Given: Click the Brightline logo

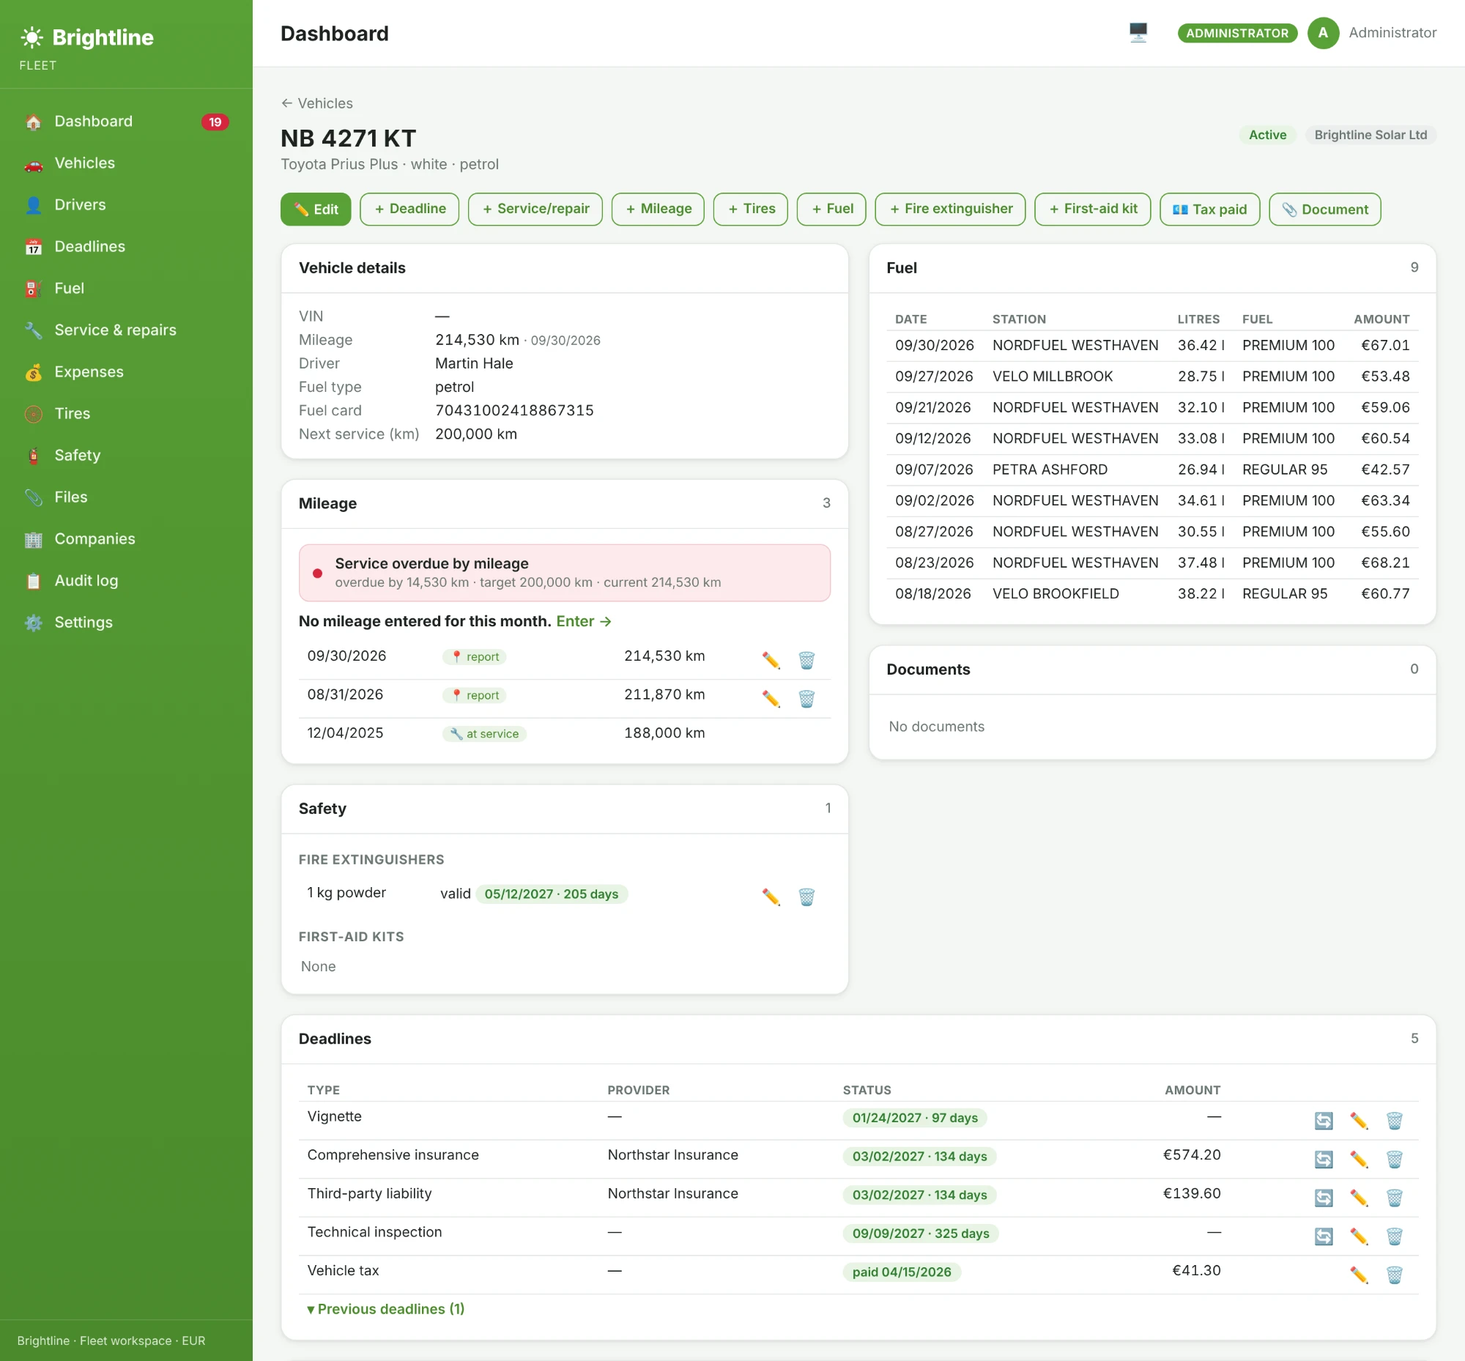Looking at the screenshot, I should (x=87, y=37).
